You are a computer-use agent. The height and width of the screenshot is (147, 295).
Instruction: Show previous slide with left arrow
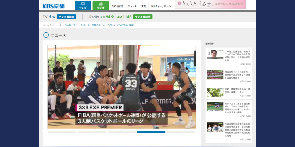(x=51, y=92)
